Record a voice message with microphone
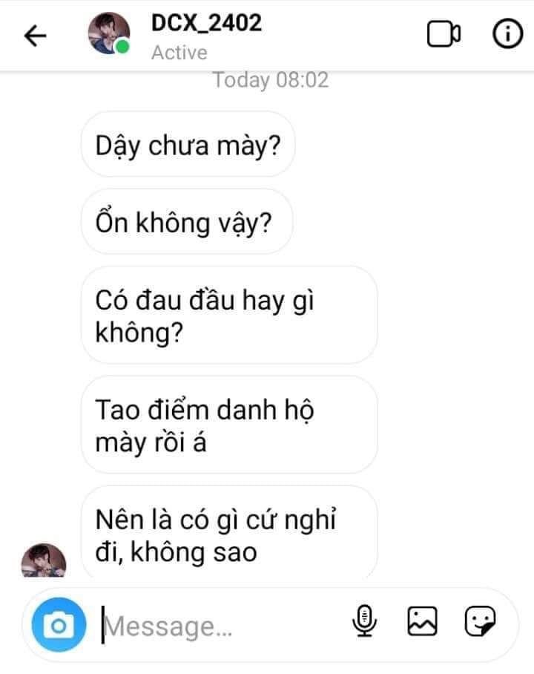Screen dimensions: 534x674 pos(363,621)
